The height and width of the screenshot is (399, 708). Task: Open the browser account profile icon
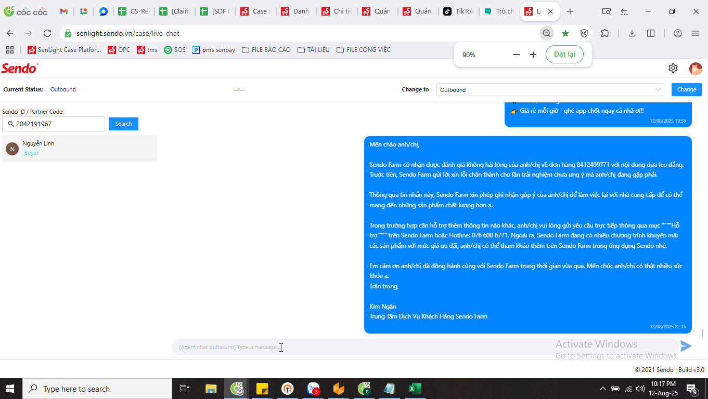pos(678,33)
